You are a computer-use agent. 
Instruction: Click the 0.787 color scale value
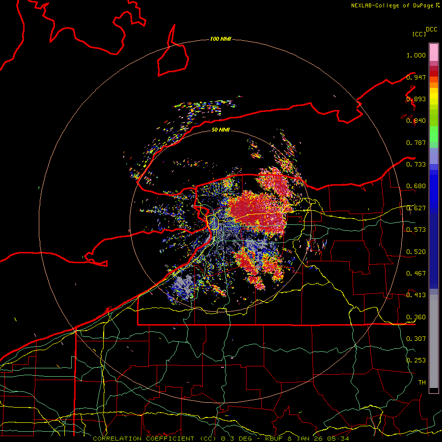(x=416, y=142)
